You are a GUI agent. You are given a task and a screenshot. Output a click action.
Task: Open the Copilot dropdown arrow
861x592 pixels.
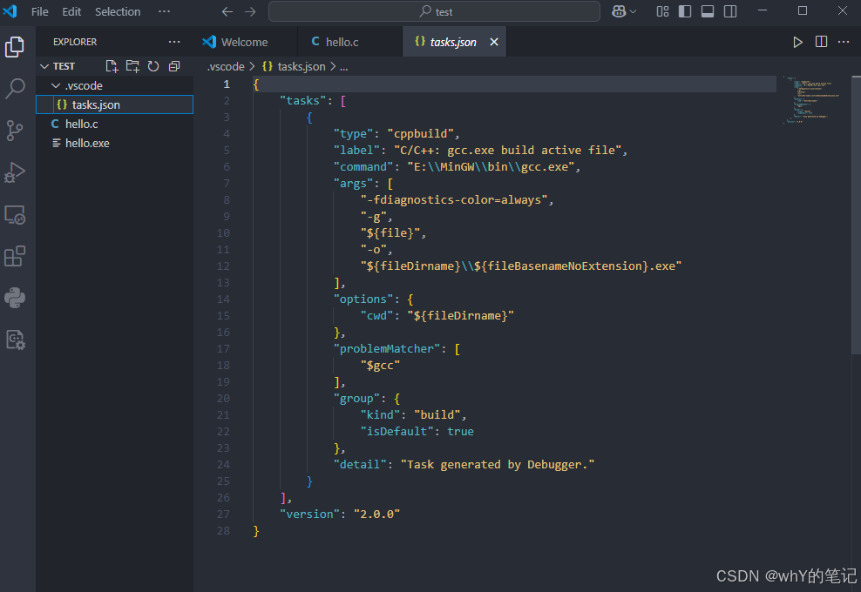pyautogui.click(x=634, y=11)
